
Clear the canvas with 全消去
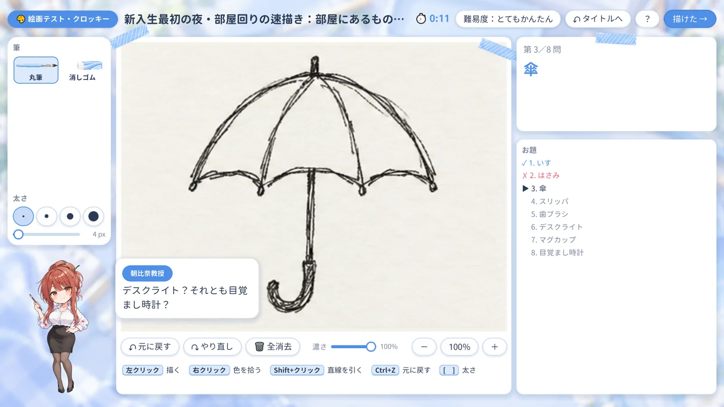[273, 347]
